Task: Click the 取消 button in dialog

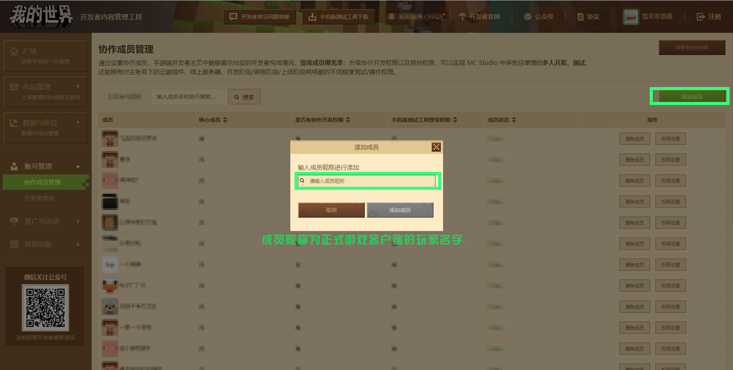Action: [x=331, y=210]
